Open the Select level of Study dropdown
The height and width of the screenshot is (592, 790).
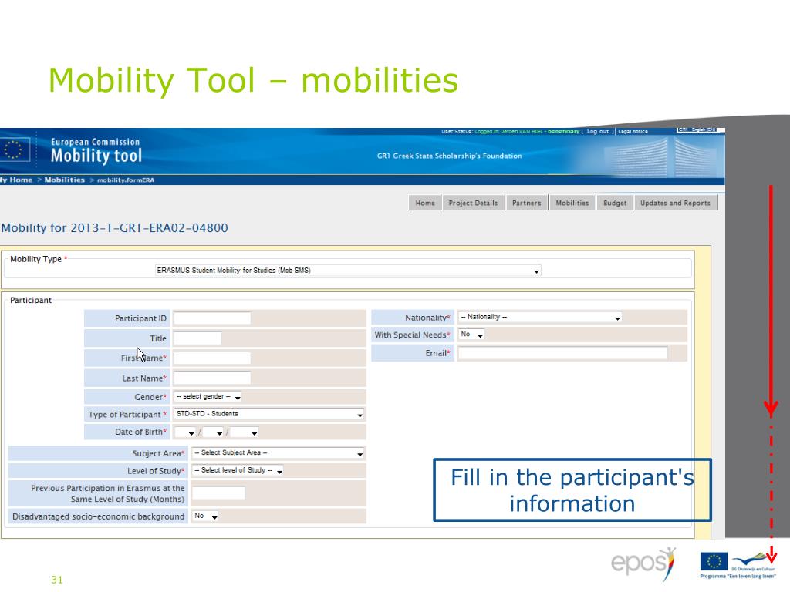(238, 470)
